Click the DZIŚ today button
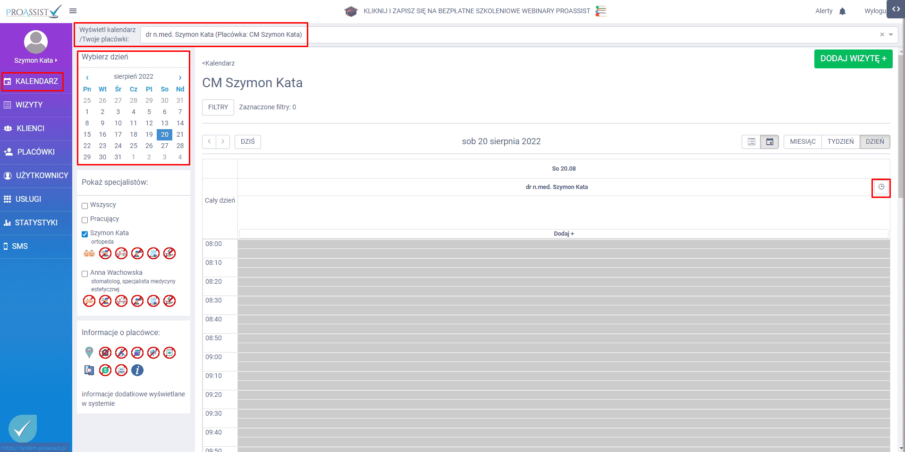The height and width of the screenshot is (452, 905). point(248,142)
